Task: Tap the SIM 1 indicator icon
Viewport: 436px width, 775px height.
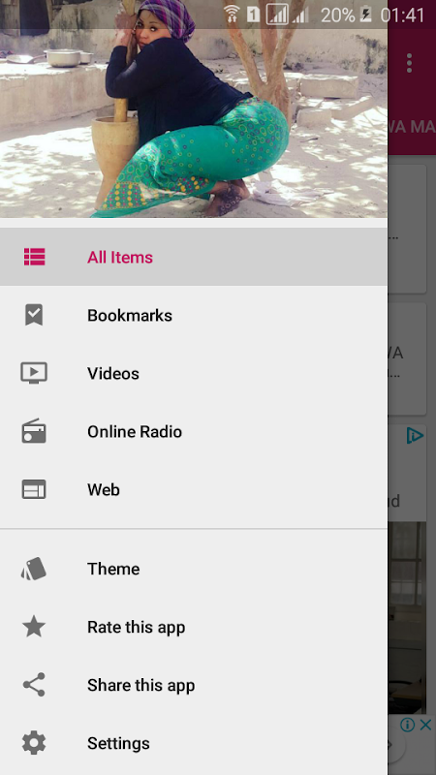Action: [x=253, y=15]
